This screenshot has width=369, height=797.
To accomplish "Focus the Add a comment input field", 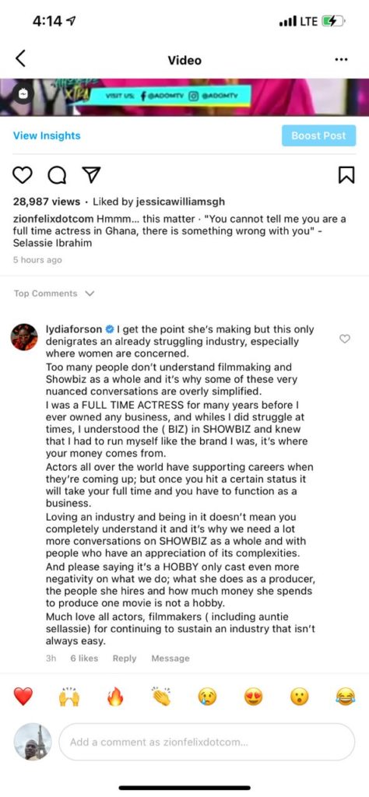I will pos(207,742).
